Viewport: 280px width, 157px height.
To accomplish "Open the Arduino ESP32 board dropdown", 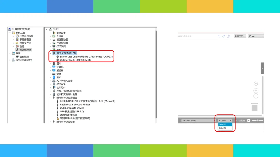I will point(199,121).
